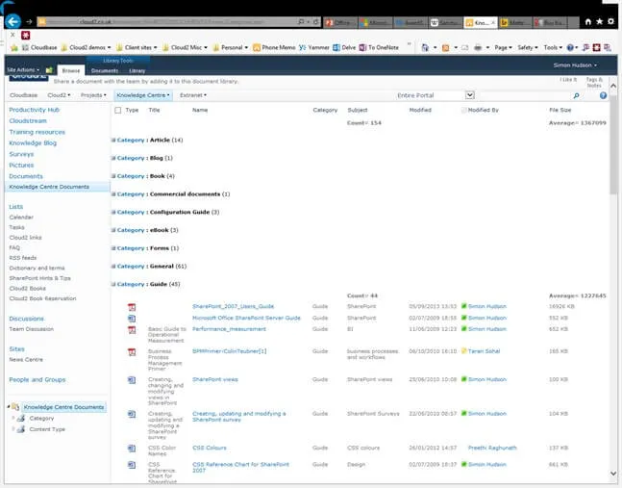This screenshot has width=622, height=488.
Task: Click the search magnifier icon
Action: [x=576, y=95]
